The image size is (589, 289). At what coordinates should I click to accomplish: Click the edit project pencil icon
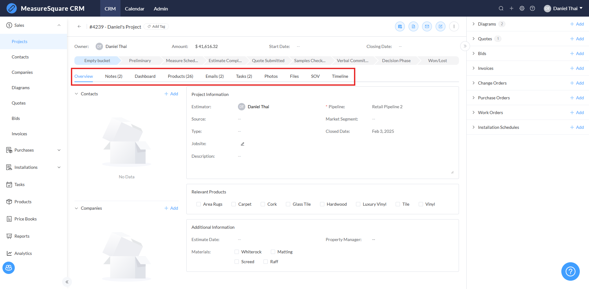pyautogui.click(x=440, y=26)
